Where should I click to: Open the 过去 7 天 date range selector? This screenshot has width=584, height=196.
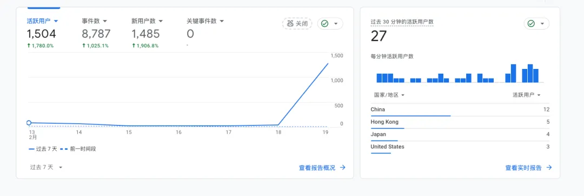point(47,167)
